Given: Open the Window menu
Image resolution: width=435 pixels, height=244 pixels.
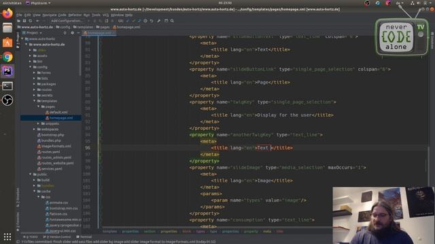Looking at the screenshot, I should pos(118,15).
